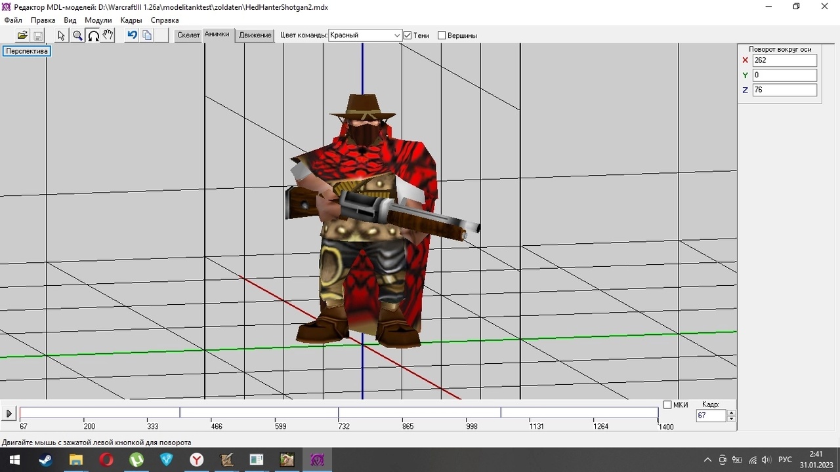Open the Вид menu
The width and height of the screenshot is (840, 472).
(x=70, y=20)
